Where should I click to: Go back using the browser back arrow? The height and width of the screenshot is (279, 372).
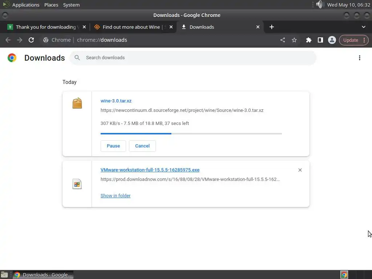(x=8, y=40)
